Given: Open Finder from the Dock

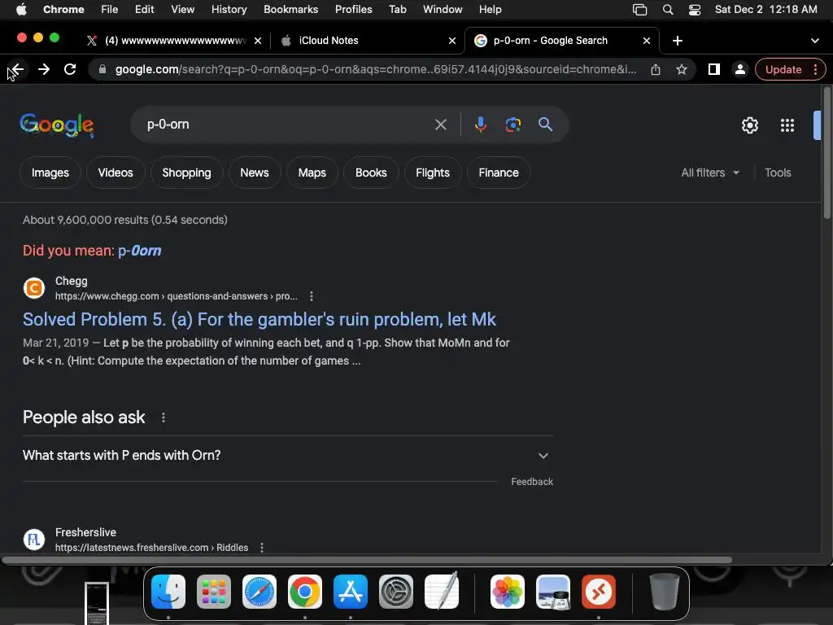Looking at the screenshot, I should pyautogui.click(x=168, y=592).
